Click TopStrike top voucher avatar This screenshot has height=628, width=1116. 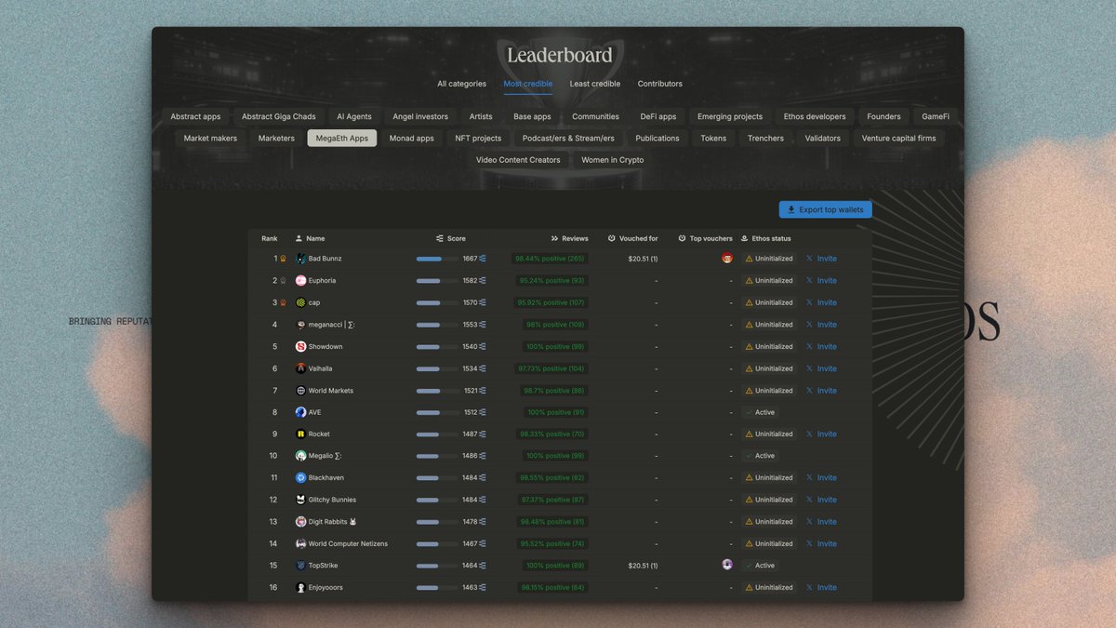coord(727,565)
